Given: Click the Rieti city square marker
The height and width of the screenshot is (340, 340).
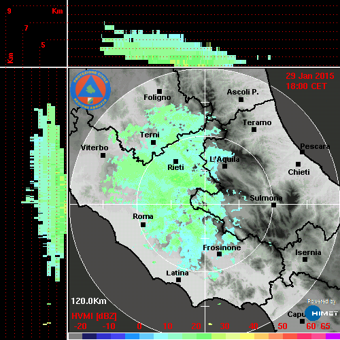Looking at the screenshot, I should click(175, 161).
